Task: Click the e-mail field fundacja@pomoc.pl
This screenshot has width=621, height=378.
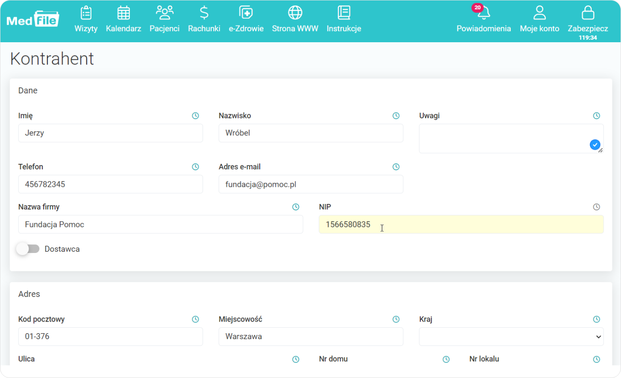Action: point(311,184)
